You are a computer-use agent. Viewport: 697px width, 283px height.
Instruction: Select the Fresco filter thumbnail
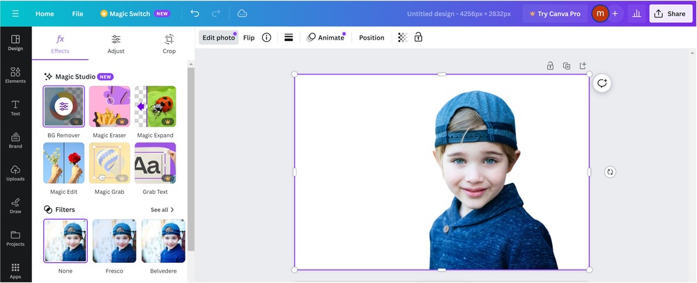point(114,241)
